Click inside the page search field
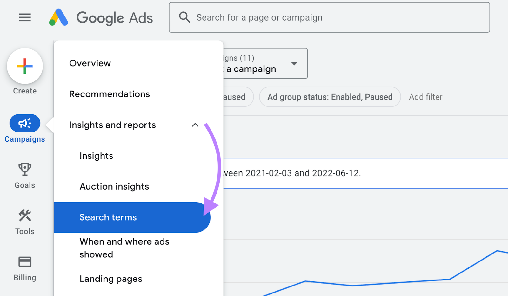 (x=286, y=17)
